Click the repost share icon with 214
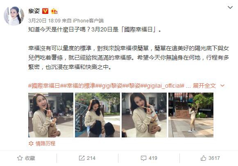The image size is (238, 166). (x=82, y=158)
